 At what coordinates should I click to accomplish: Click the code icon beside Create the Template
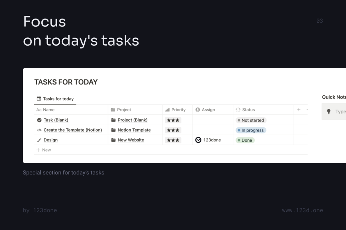(x=39, y=130)
